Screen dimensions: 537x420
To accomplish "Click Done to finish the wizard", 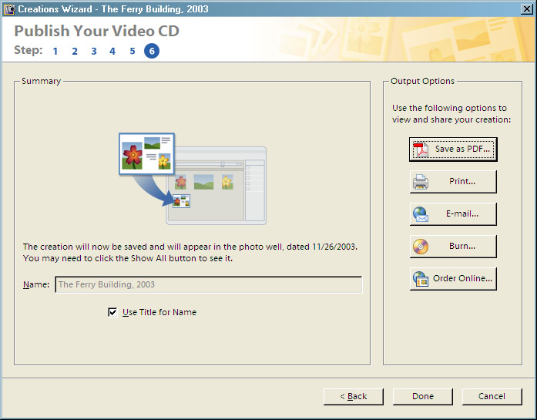I will (422, 396).
